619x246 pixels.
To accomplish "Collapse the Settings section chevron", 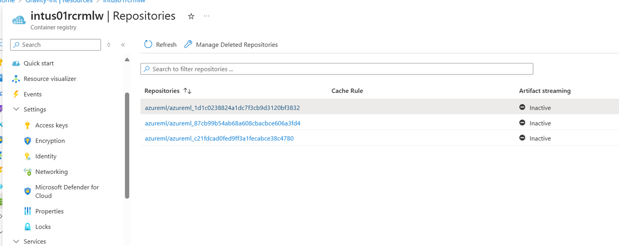I will point(16,109).
